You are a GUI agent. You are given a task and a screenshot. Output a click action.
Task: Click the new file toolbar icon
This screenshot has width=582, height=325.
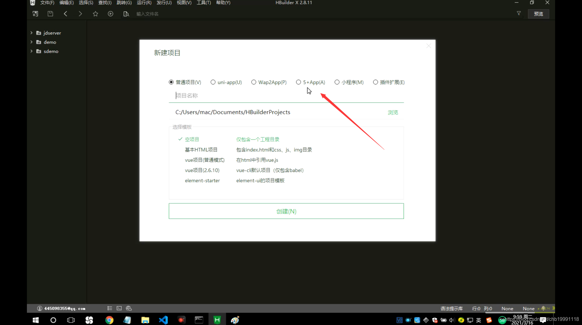[x=35, y=14]
